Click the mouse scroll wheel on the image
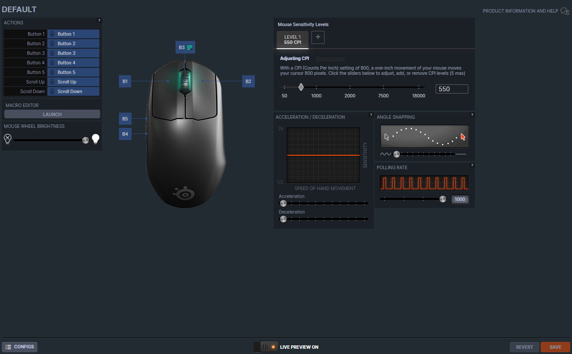 click(x=185, y=81)
